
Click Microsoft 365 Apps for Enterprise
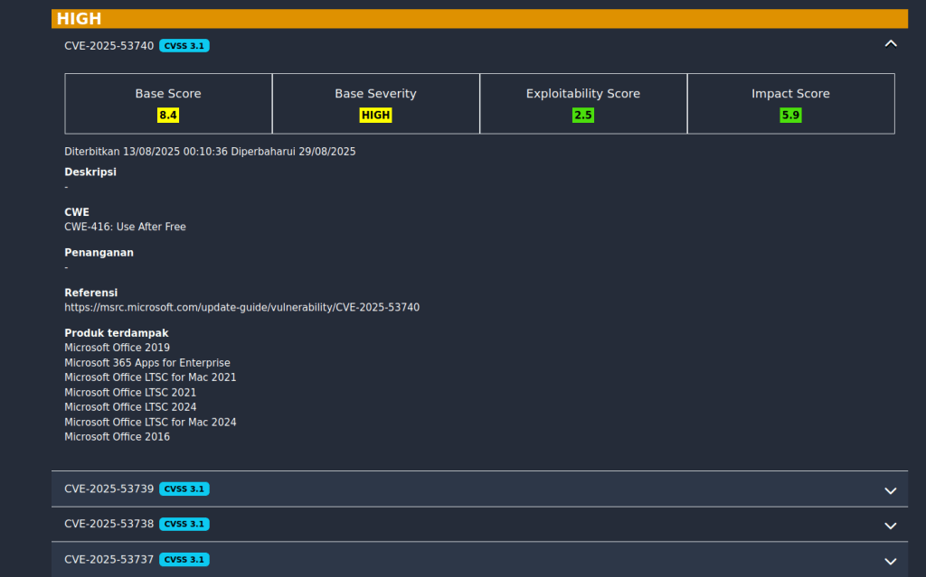147,363
